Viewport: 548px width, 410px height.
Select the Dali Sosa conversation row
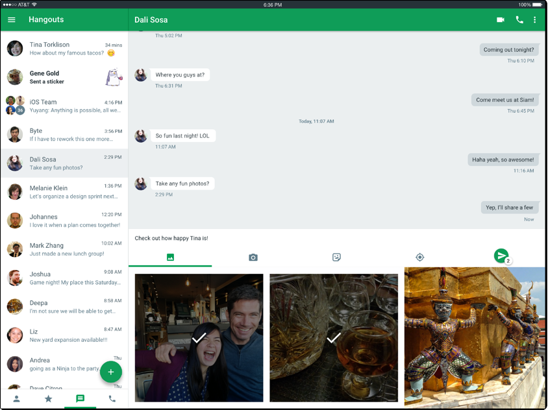coord(64,163)
